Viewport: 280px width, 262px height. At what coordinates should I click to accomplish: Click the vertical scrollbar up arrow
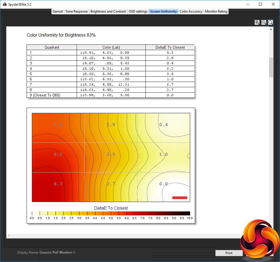271,29
